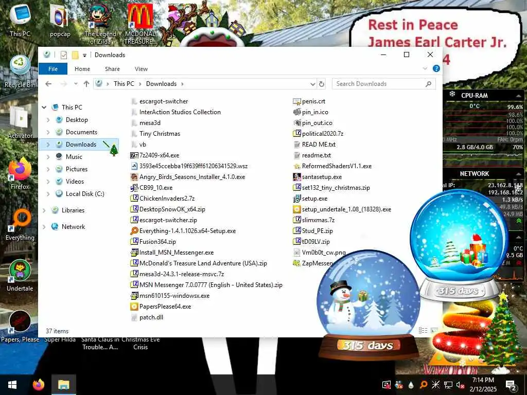Go back in Explorer navigation
The image size is (527, 395).
coord(48,84)
